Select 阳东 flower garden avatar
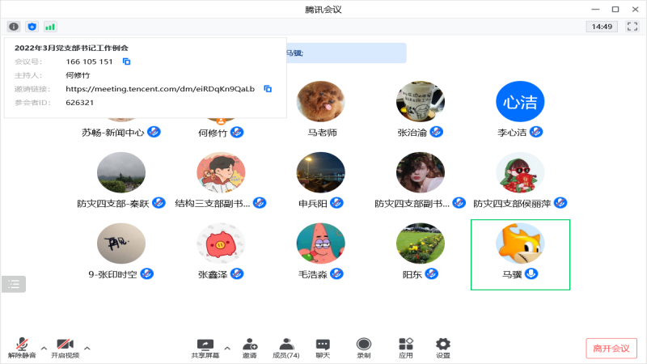 (x=421, y=243)
